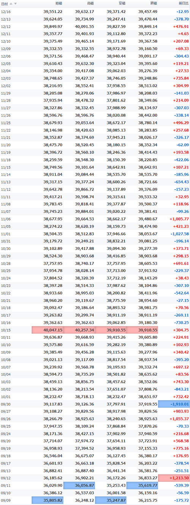Click highlighted high price 40,257.34
This screenshot has width=190, height=505.
tap(79, 330)
